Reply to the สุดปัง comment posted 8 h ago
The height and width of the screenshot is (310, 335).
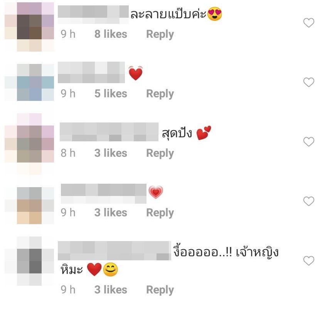point(160,153)
